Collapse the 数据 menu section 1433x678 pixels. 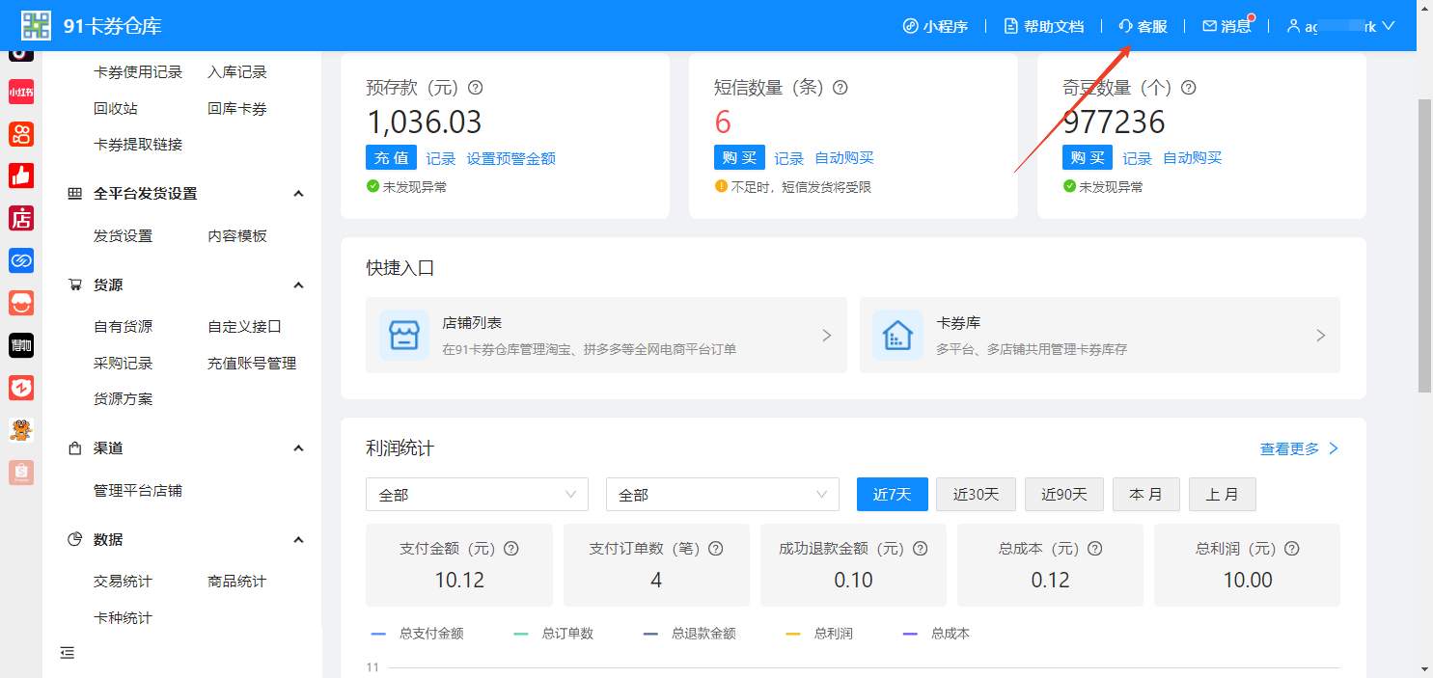[298, 540]
